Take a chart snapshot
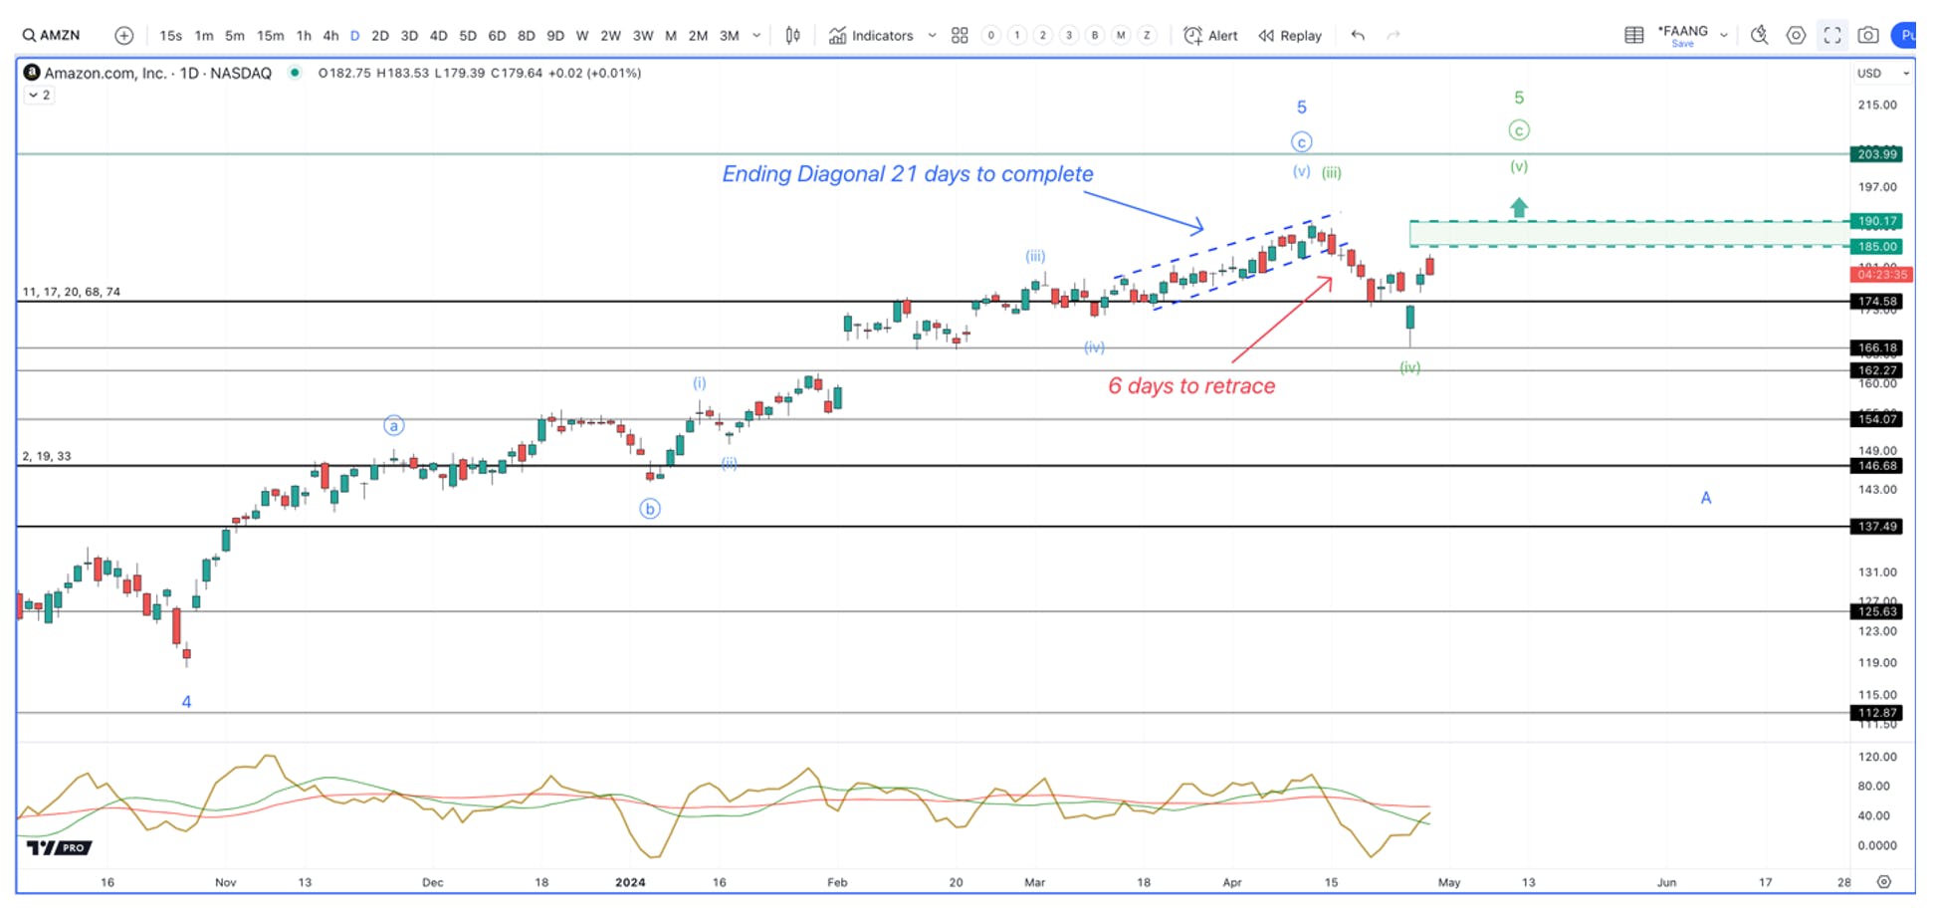Image resolution: width=1933 pixels, height=912 pixels. (x=1868, y=36)
